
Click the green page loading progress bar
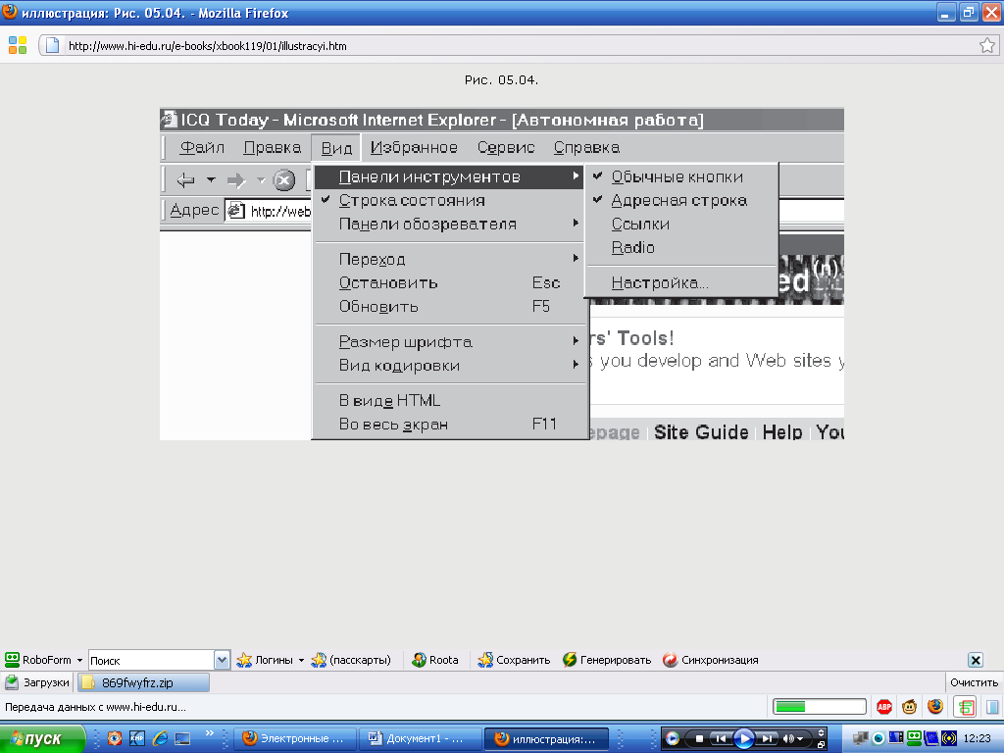(x=820, y=707)
